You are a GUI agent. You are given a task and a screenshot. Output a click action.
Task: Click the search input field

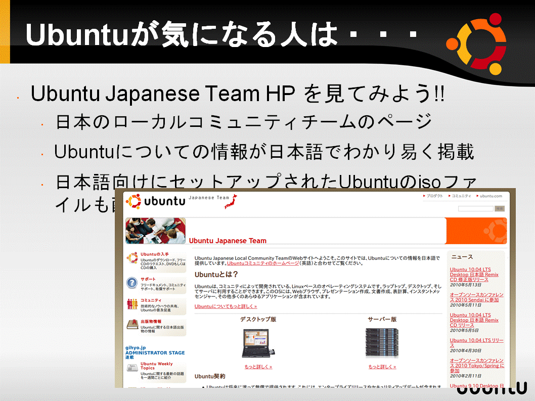(476, 208)
